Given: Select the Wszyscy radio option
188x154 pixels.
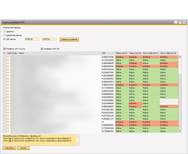Looking at the screenshot, I should click(4, 31).
